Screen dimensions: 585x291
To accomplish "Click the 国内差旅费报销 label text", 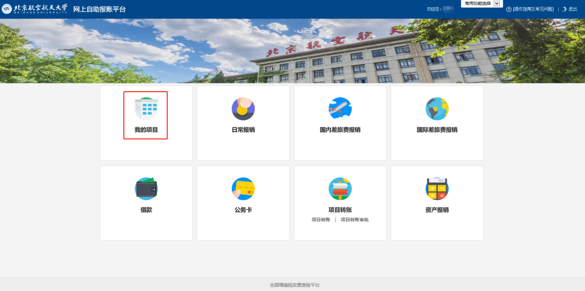I will 340,130.
